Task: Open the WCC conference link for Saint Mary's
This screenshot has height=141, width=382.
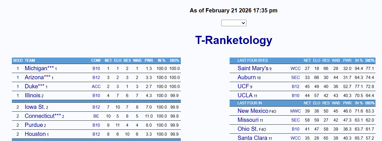Action: tap(296, 69)
